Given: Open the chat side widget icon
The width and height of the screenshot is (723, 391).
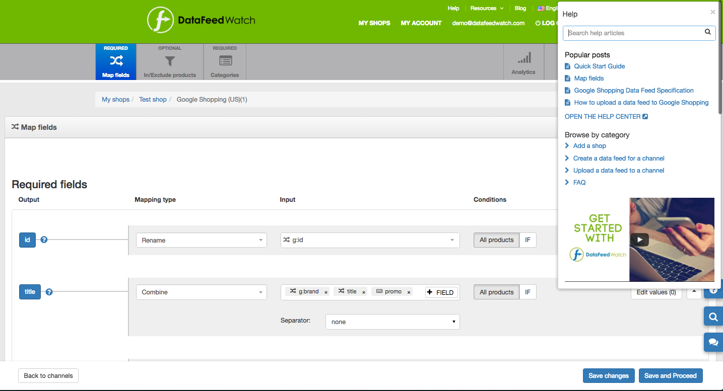Looking at the screenshot, I should point(713,342).
